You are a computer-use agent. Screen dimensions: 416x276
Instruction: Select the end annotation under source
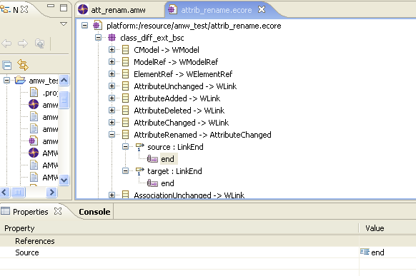coord(167,159)
